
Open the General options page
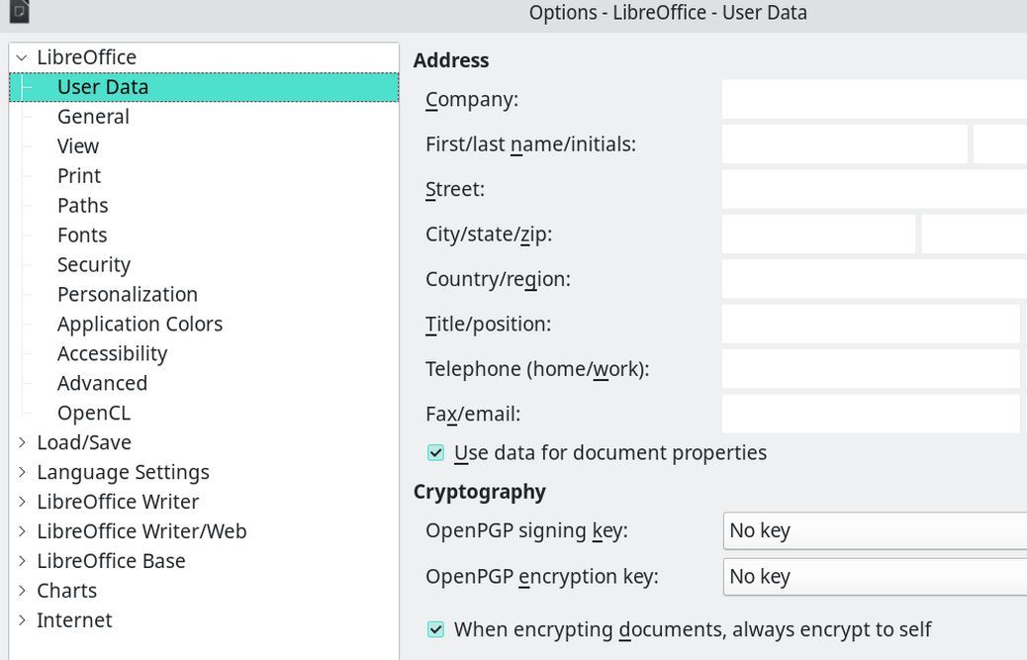(93, 117)
